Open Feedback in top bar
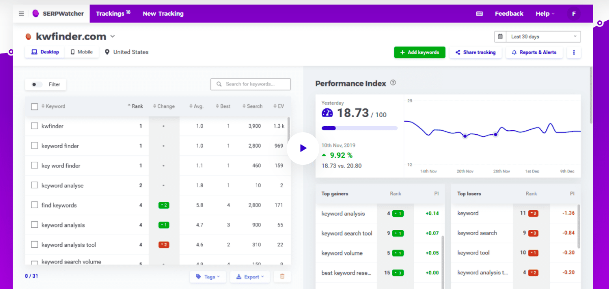 [x=509, y=14]
